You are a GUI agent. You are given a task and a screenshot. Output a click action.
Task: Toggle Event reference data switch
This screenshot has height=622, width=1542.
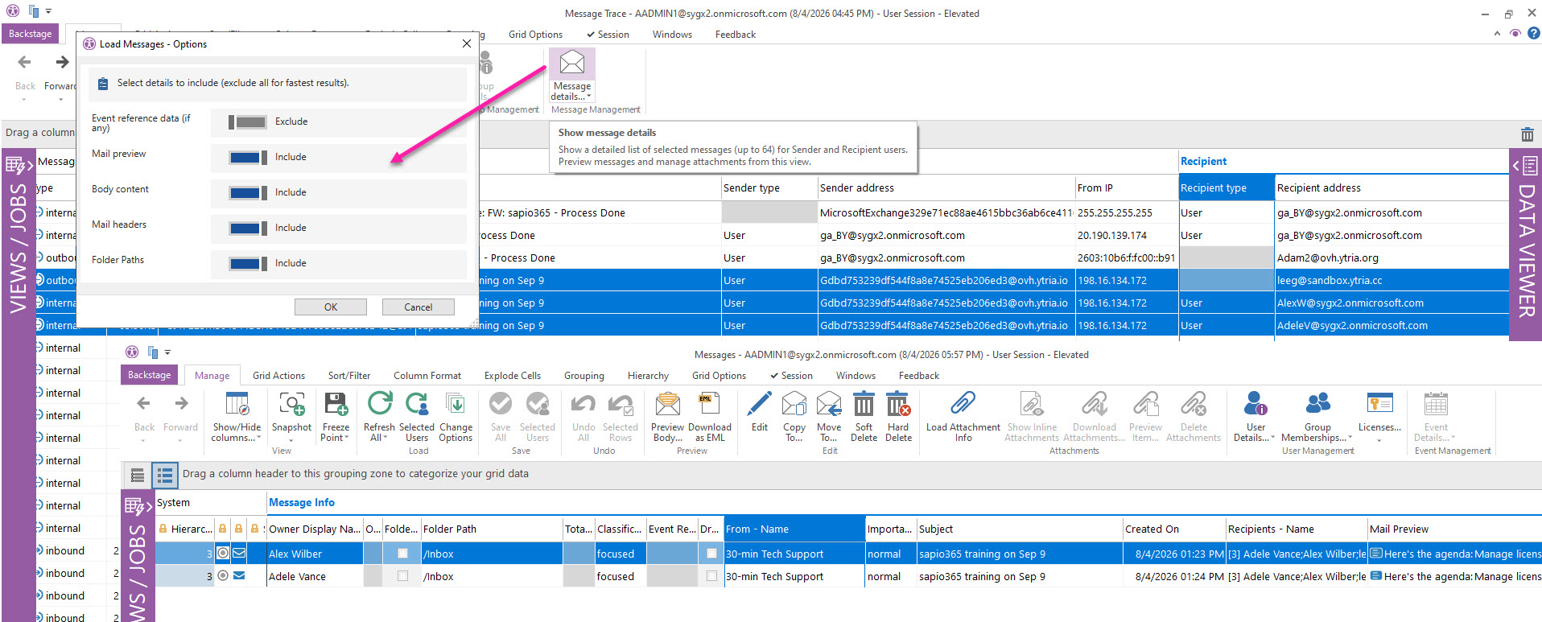[x=247, y=122]
